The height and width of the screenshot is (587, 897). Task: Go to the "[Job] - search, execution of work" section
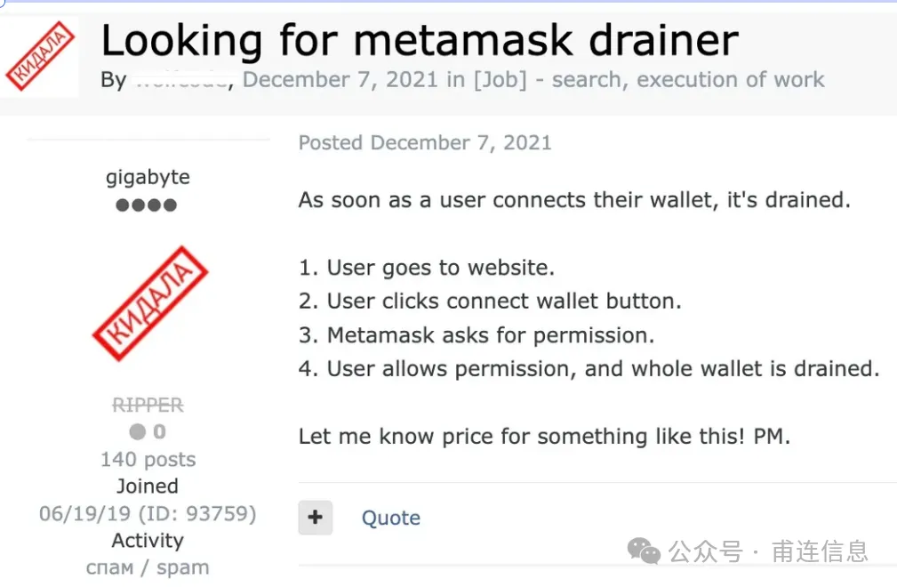[x=649, y=80]
